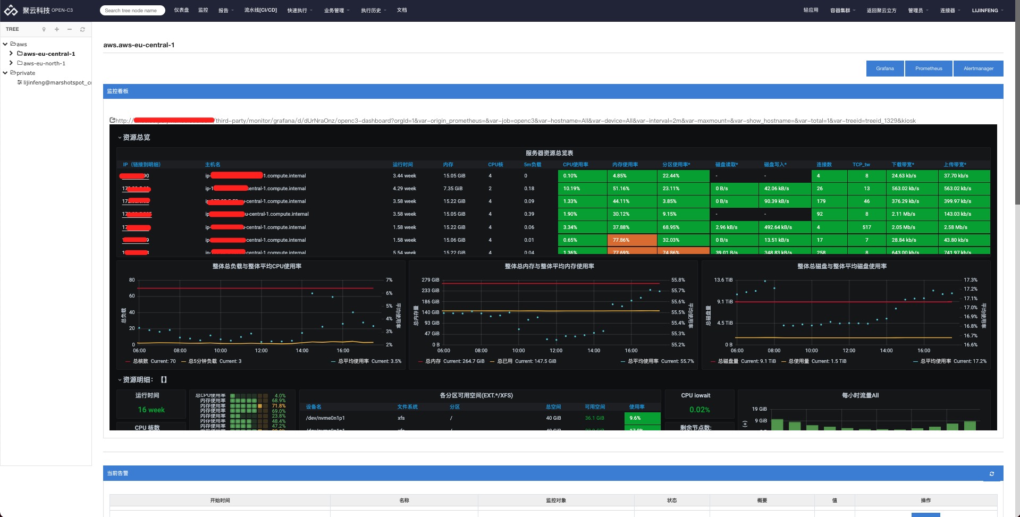Select the aws-eu-north-1 tree item
The width and height of the screenshot is (1020, 517).
pos(44,63)
